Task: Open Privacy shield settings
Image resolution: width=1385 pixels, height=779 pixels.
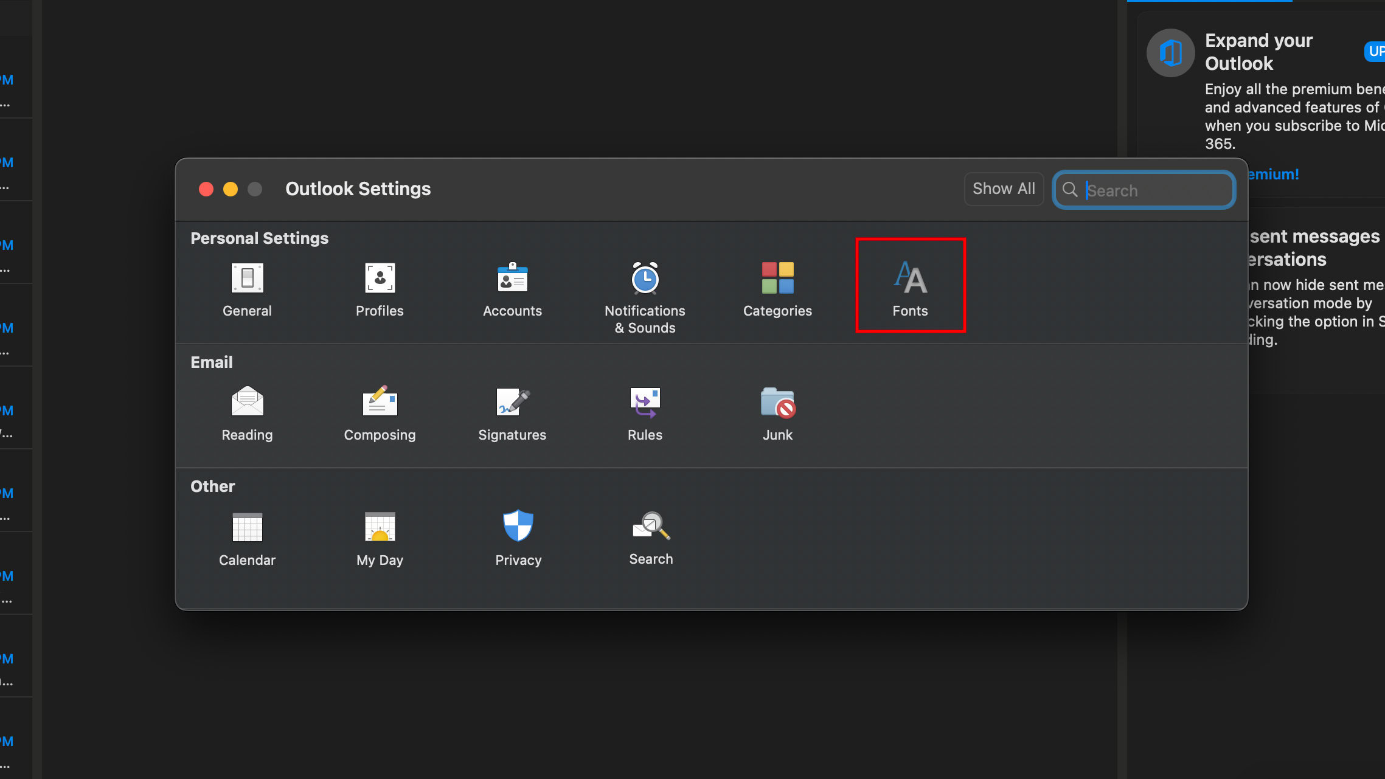Action: click(518, 538)
